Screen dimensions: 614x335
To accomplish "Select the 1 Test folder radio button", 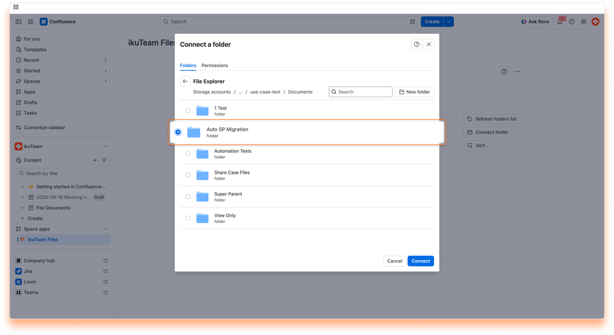I will 188,111.
